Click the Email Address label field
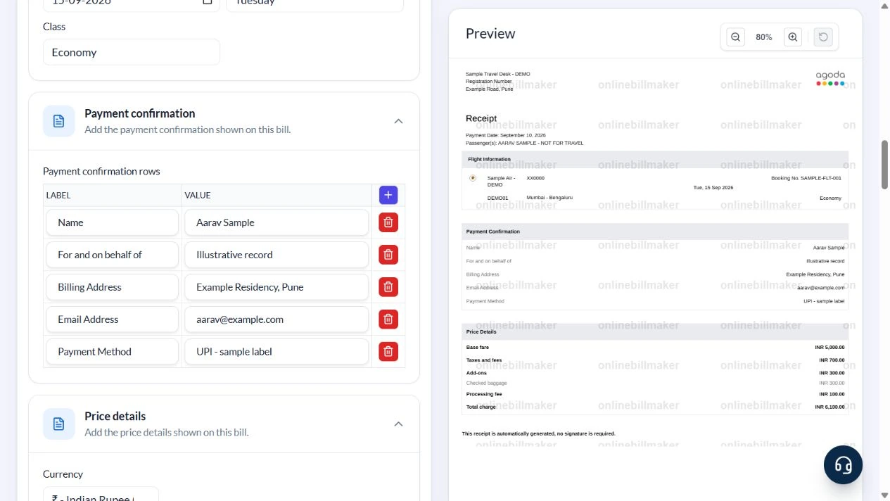This screenshot has width=890, height=501. coord(113,319)
